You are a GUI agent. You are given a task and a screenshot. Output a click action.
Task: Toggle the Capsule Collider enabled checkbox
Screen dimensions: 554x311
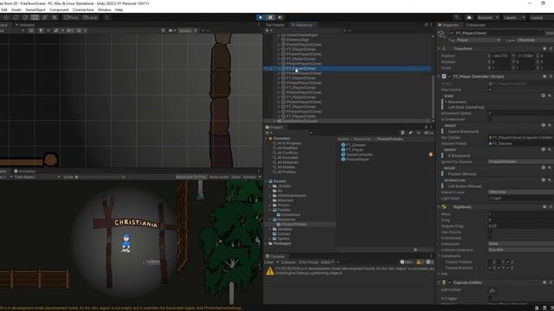tap(450, 282)
